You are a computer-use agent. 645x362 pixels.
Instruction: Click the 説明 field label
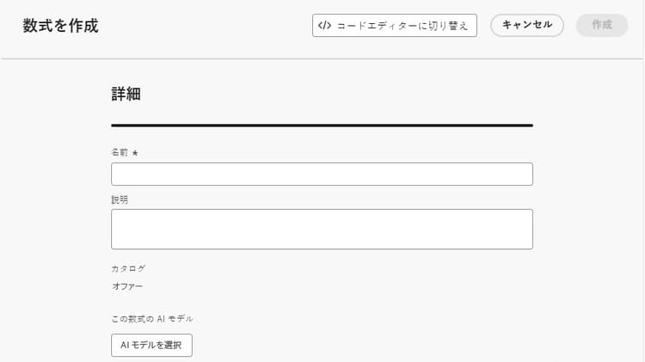(120, 199)
